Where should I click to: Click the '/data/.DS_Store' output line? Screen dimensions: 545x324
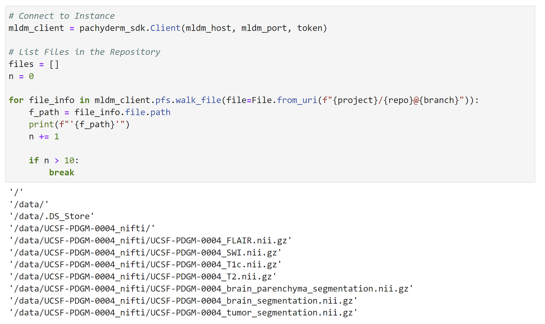[x=52, y=216]
